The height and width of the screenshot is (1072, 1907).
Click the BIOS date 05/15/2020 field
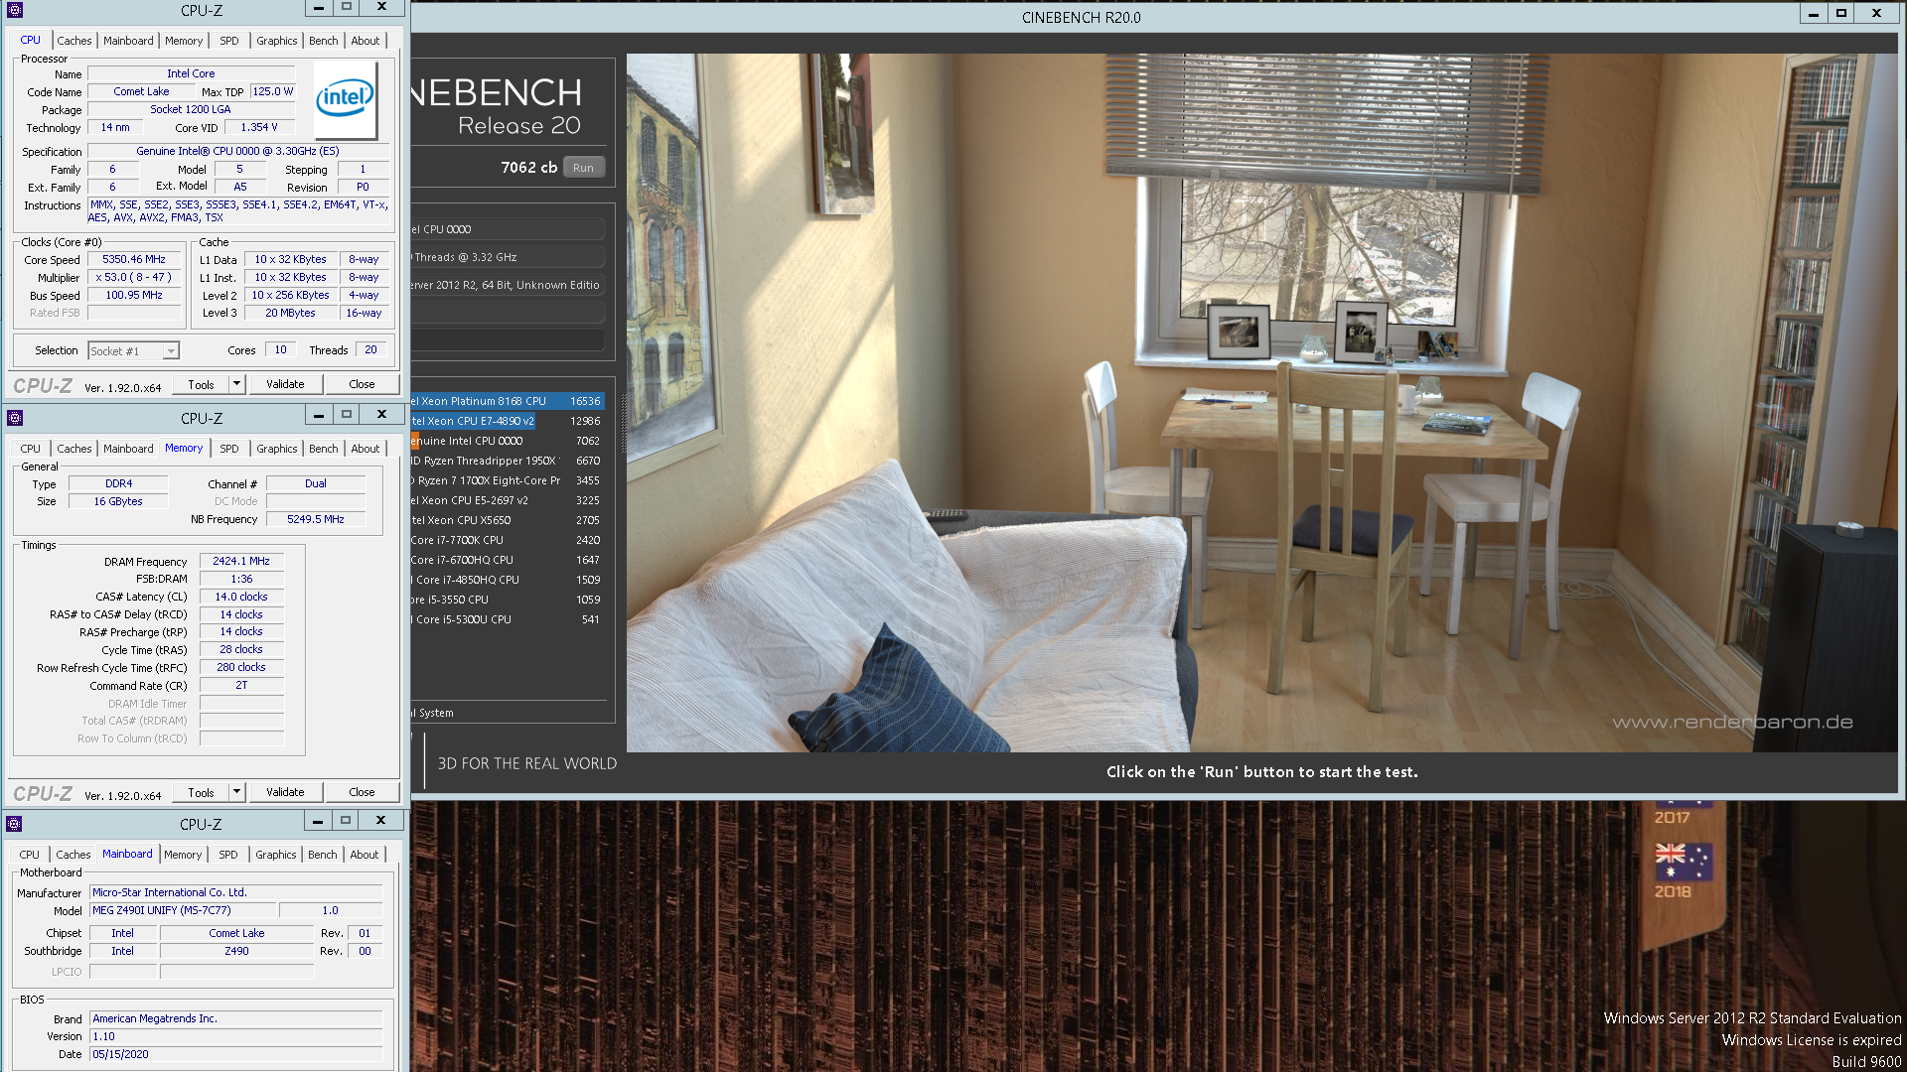(x=235, y=1054)
